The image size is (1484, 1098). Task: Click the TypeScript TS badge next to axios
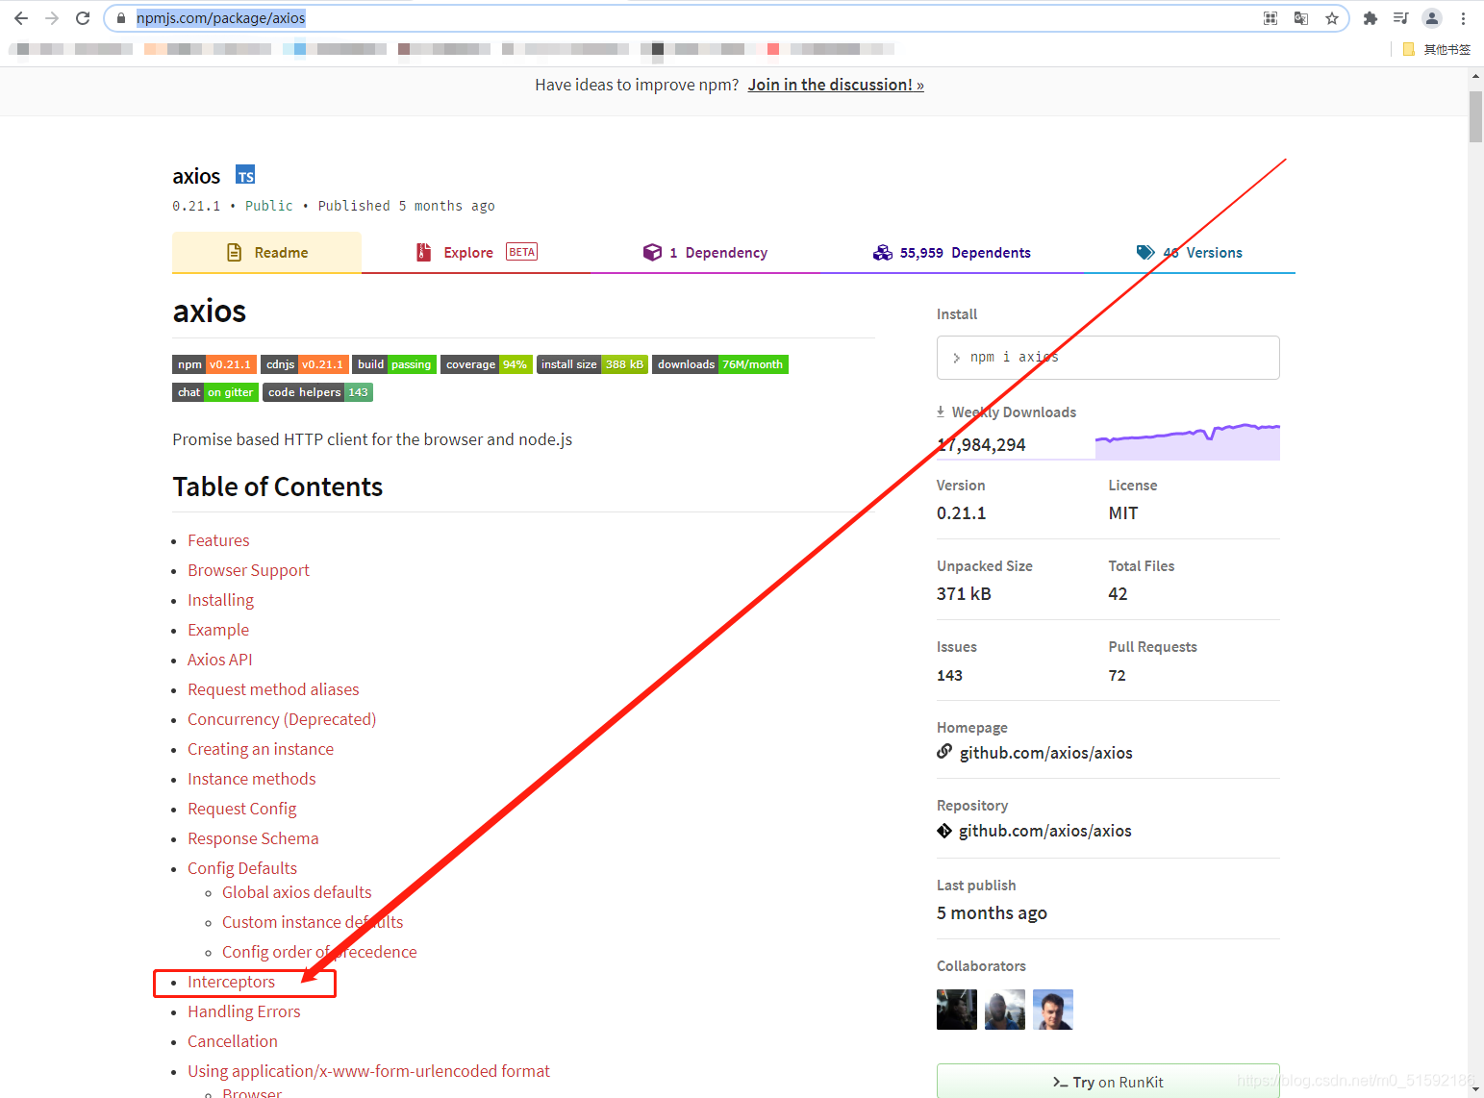click(246, 175)
